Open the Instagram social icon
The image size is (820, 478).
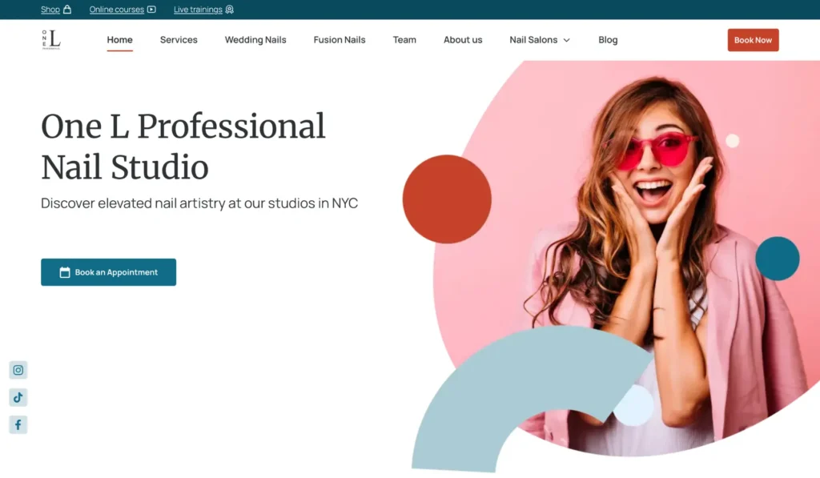pos(18,370)
